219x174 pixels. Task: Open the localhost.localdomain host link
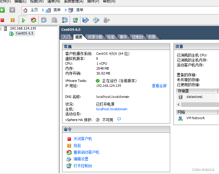click(x=112, y=109)
